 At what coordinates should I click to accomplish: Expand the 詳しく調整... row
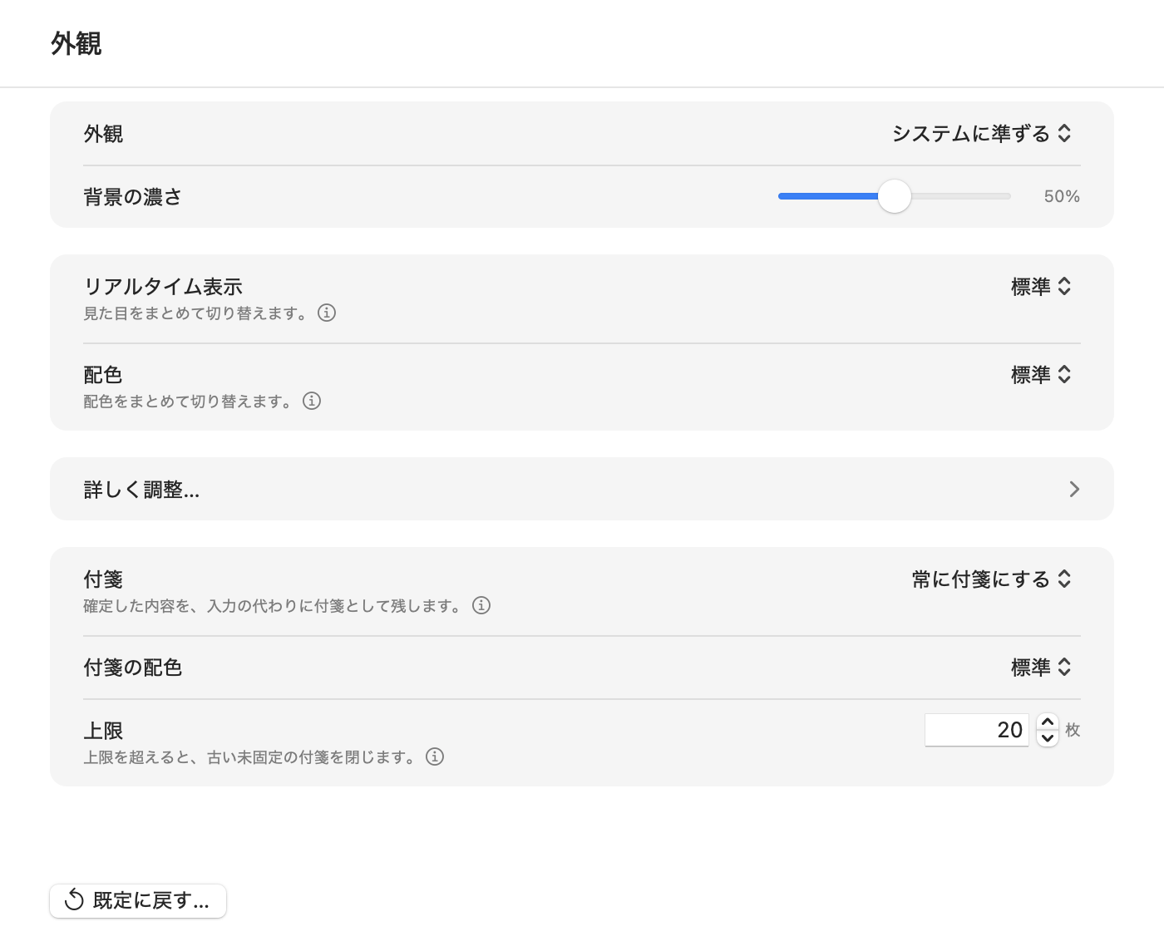tap(582, 489)
